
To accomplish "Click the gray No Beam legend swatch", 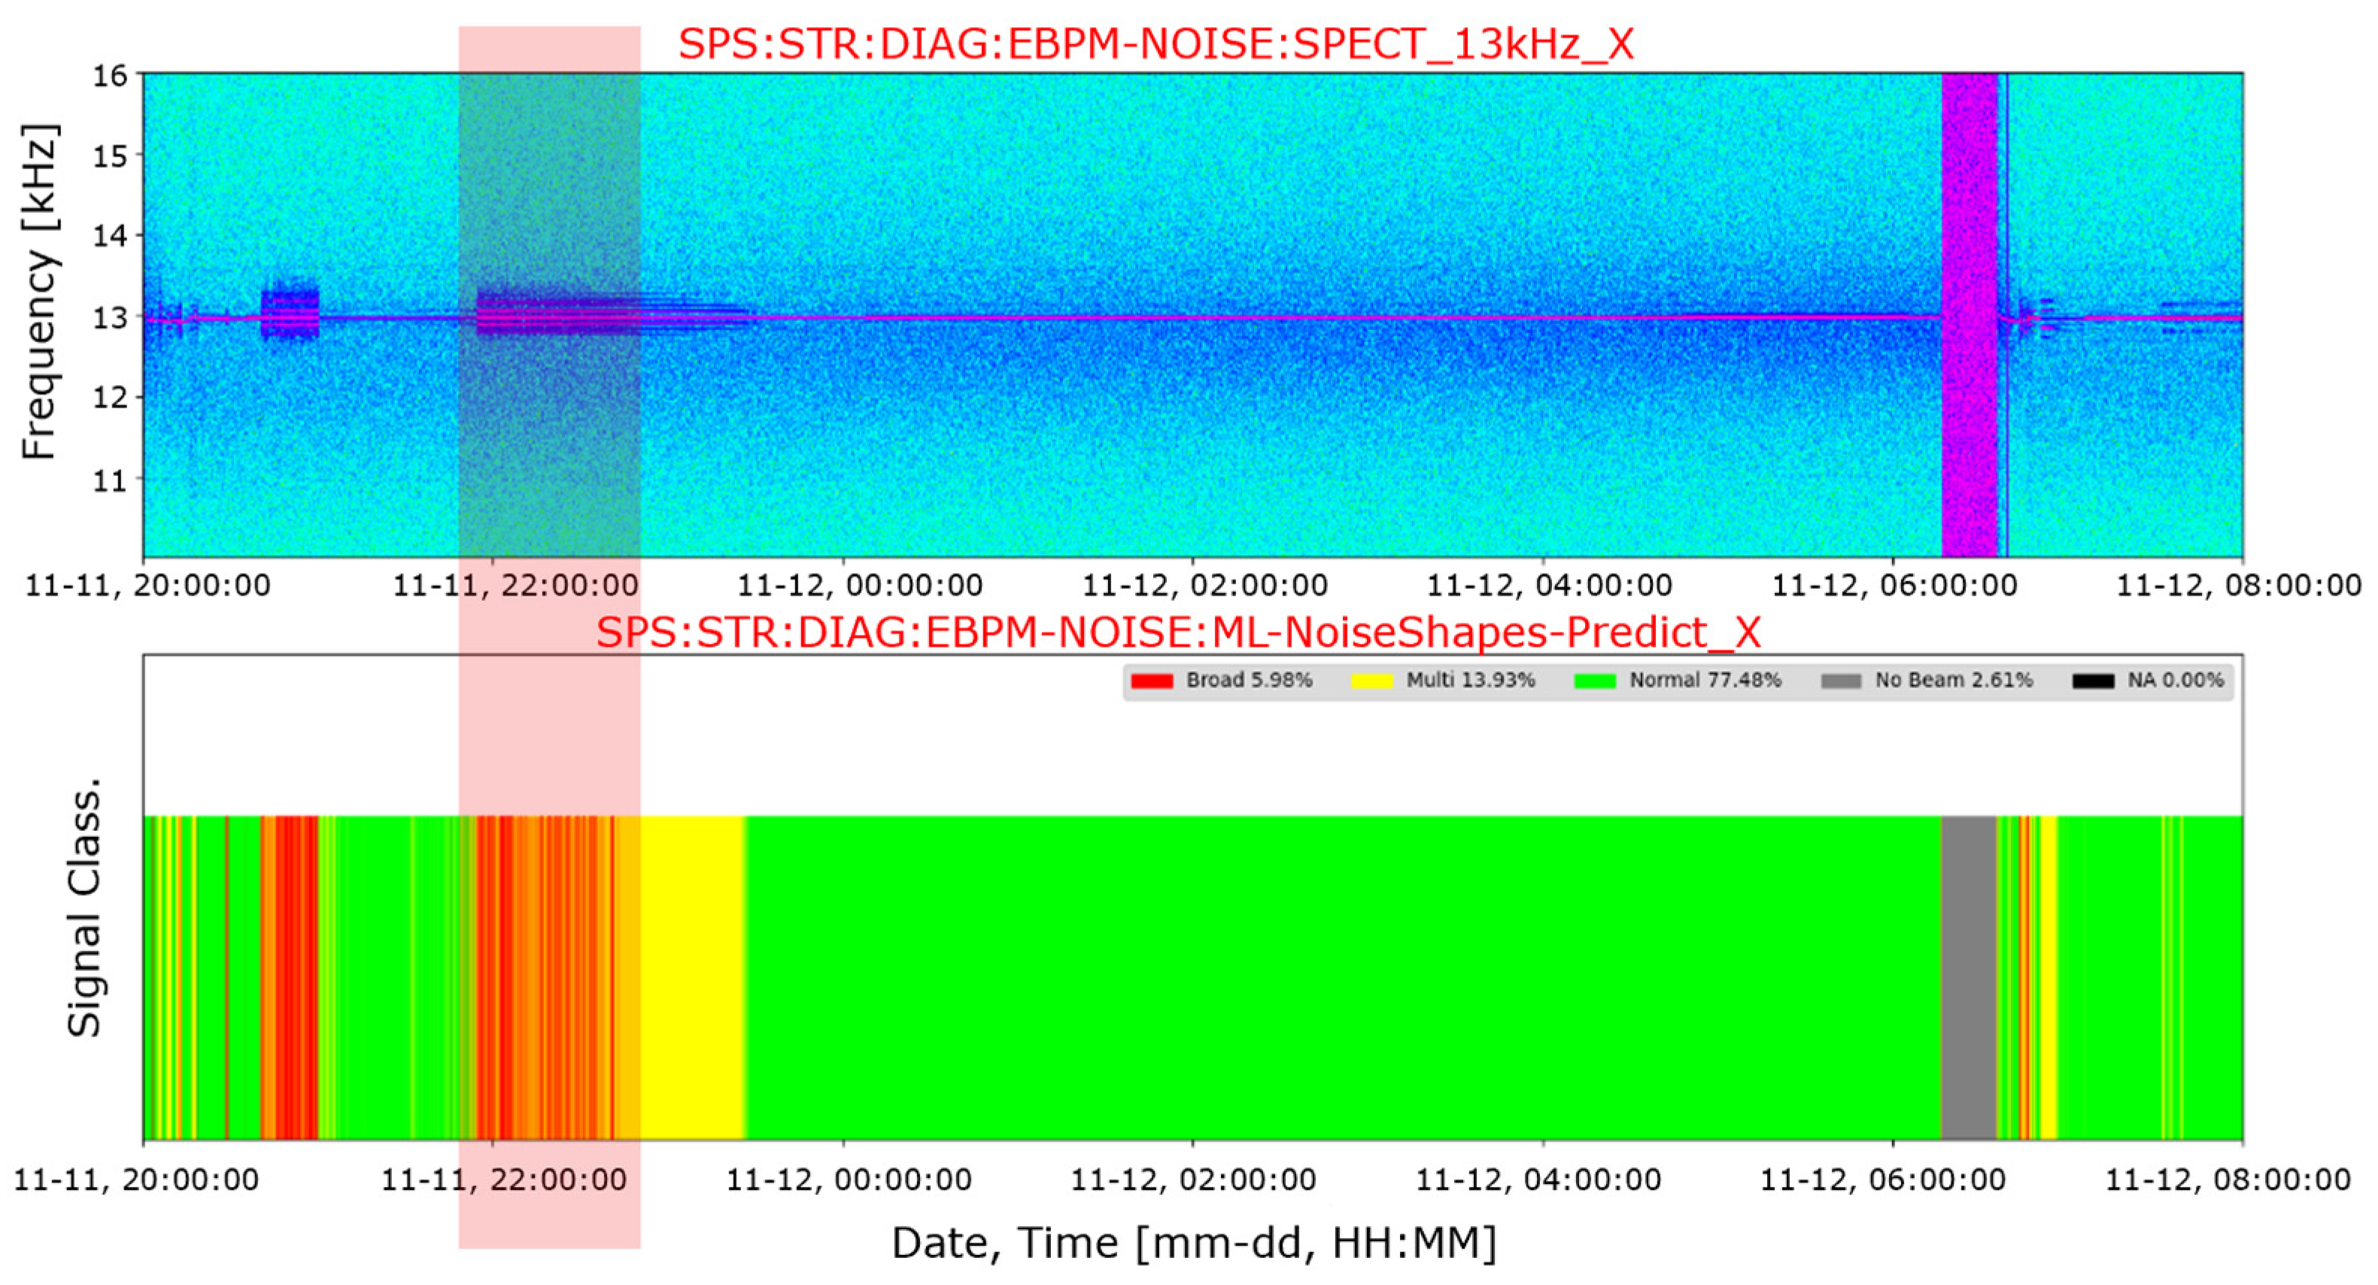I will 1841,680.
